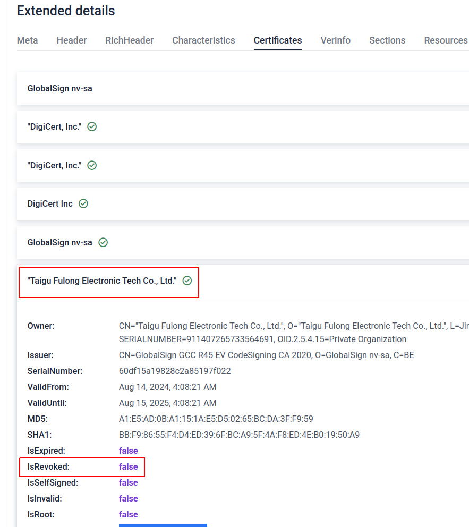
Task: Expand the GlobalSign nv-sa row lacking a check mark
Action: (243, 88)
